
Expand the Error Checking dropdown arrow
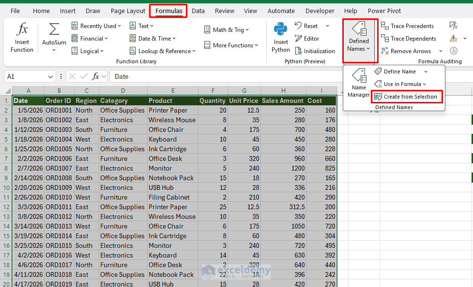[465, 39]
